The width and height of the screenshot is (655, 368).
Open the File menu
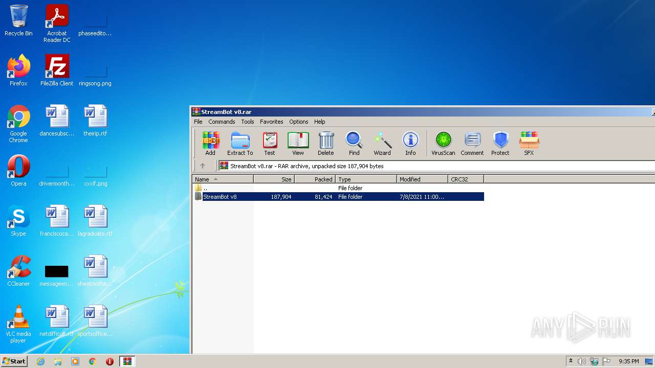(x=198, y=122)
